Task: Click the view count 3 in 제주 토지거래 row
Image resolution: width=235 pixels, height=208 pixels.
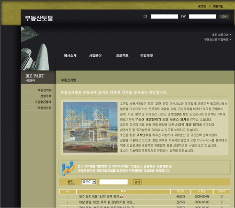Action: (222, 196)
